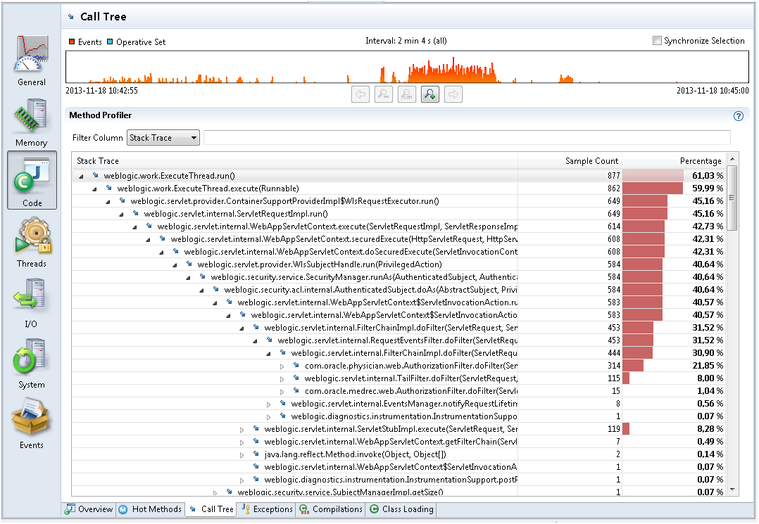Open the System section icon
This screenshot has width=759, height=524.
[32, 364]
